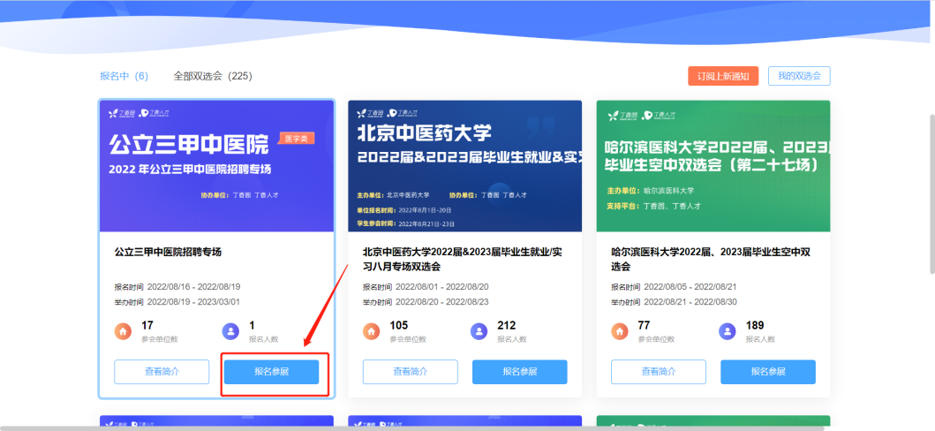Click orange house icon in 公立三甲中医院 card

tap(124, 331)
